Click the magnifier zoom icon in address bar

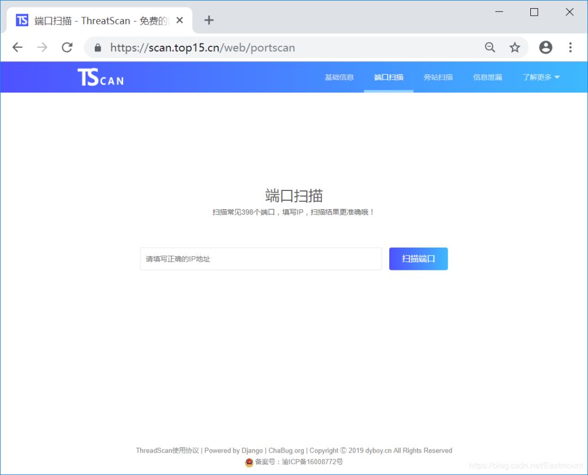pyautogui.click(x=489, y=47)
